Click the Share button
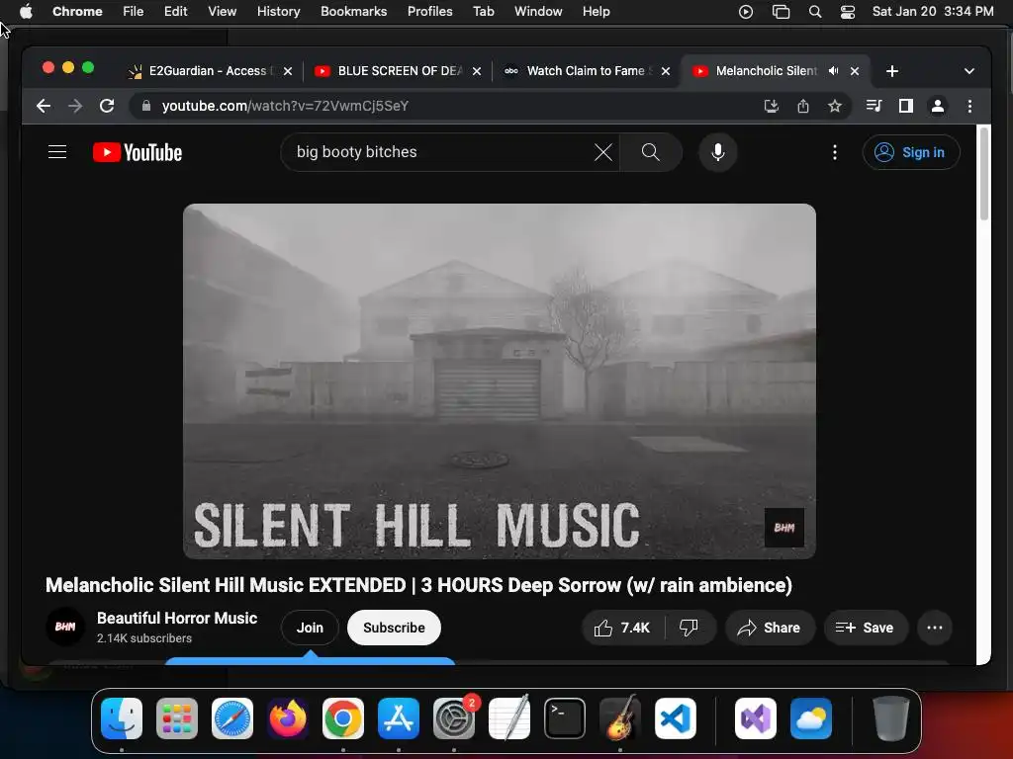Screen dimensions: 1013x759 pos(770,628)
